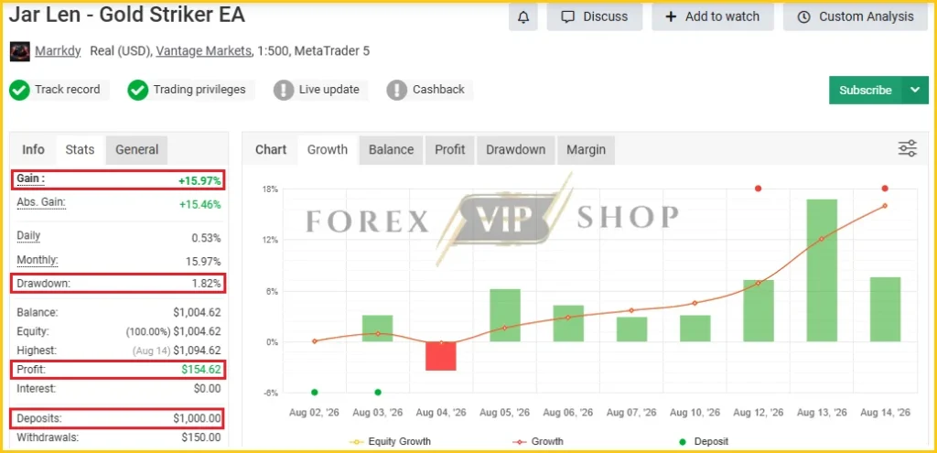Click the green deposit dot at Aug 02

click(315, 392)
